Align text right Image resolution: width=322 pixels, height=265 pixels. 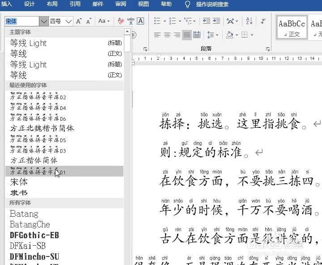click(177, 35)
